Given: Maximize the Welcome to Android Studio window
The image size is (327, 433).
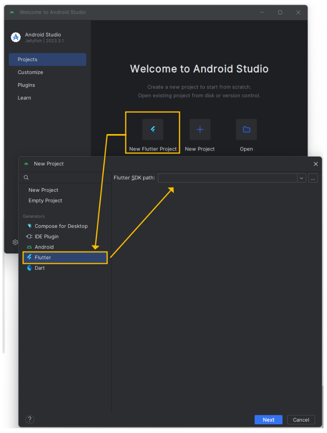Looking at the screenshot, I should click(x=280, y=12).
